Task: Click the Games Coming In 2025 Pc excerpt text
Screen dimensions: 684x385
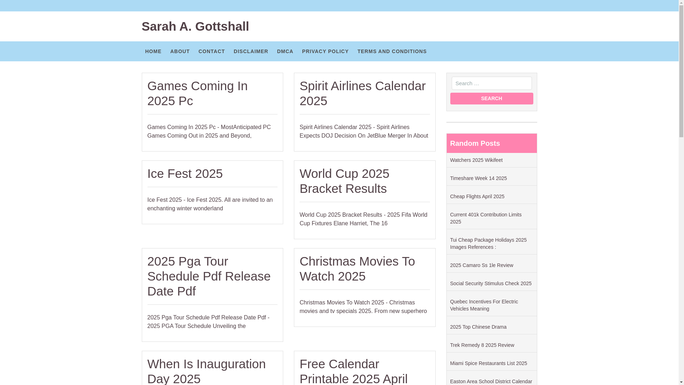Action: coord(209,132)
